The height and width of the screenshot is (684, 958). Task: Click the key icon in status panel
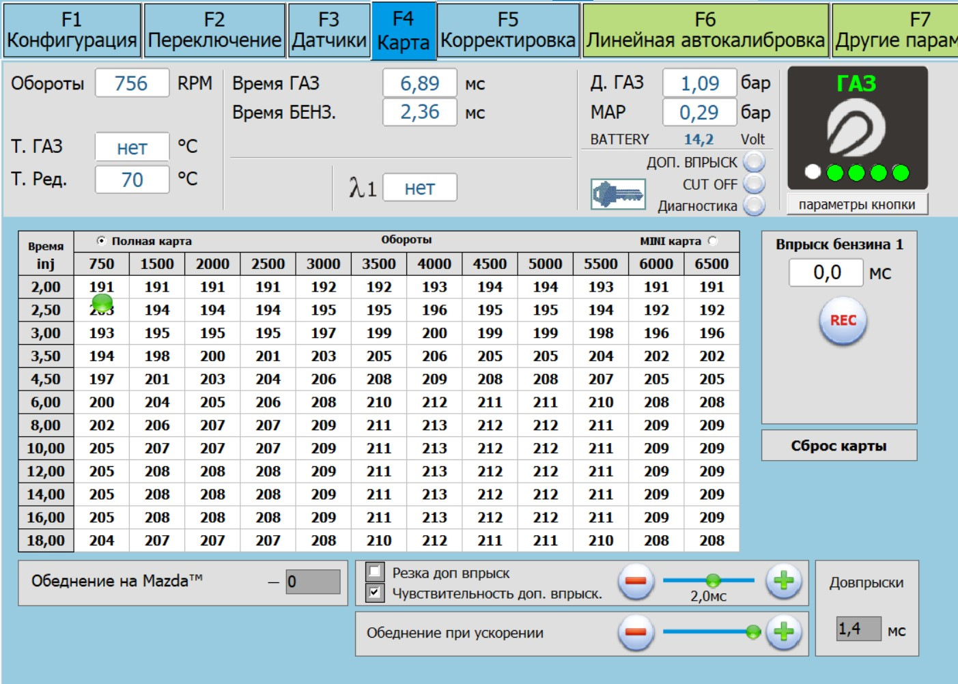pyautogui.click(x=618, y=195)
